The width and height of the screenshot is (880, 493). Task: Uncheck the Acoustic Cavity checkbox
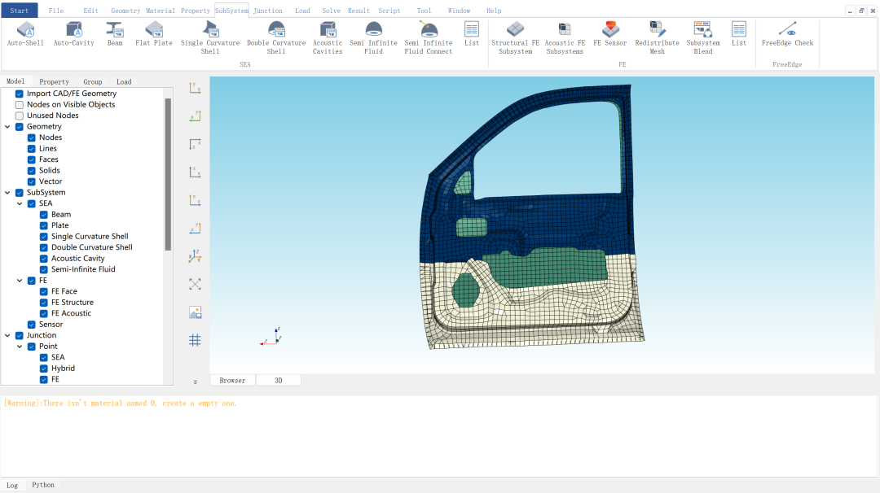tap(44, 258)
